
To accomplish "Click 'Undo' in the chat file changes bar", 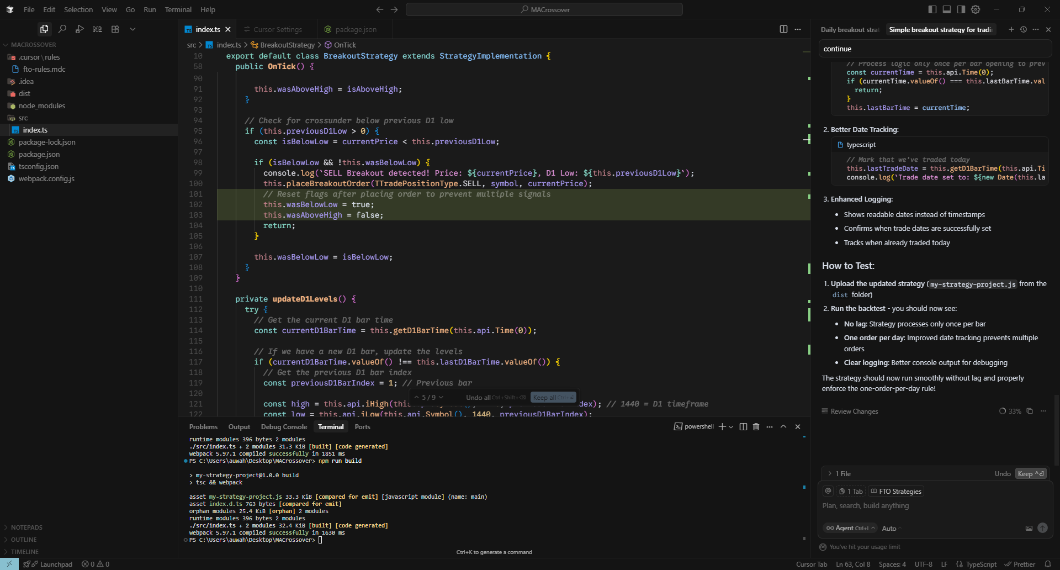I will tap(1003, 474).
